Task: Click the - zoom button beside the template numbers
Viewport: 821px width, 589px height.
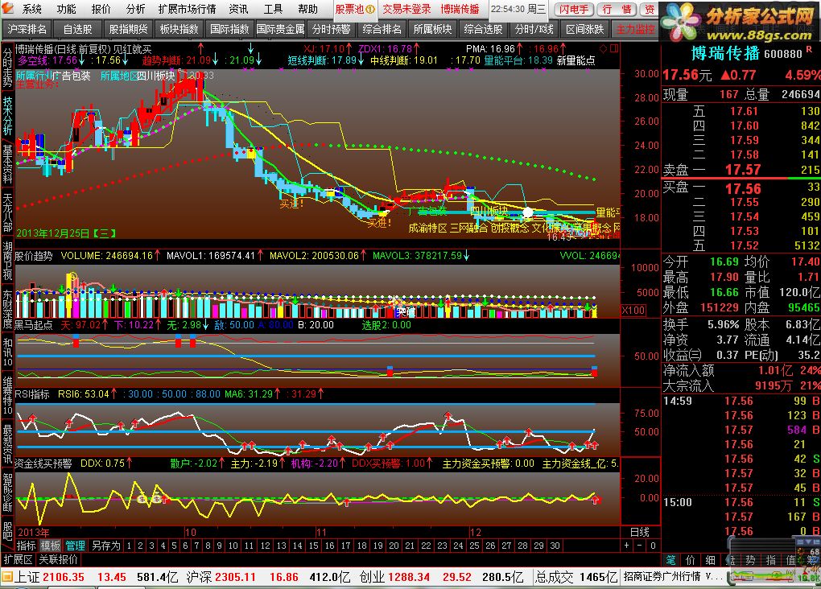Action: tap(640, 546)
